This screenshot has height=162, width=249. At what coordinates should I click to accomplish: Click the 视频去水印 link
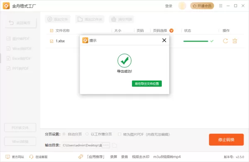click(x=141, y=157)
